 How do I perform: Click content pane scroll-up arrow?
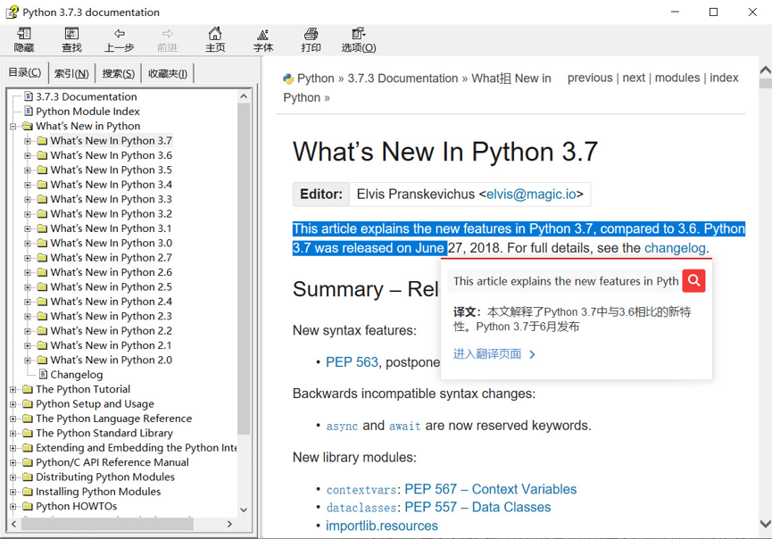click(765, 70)
